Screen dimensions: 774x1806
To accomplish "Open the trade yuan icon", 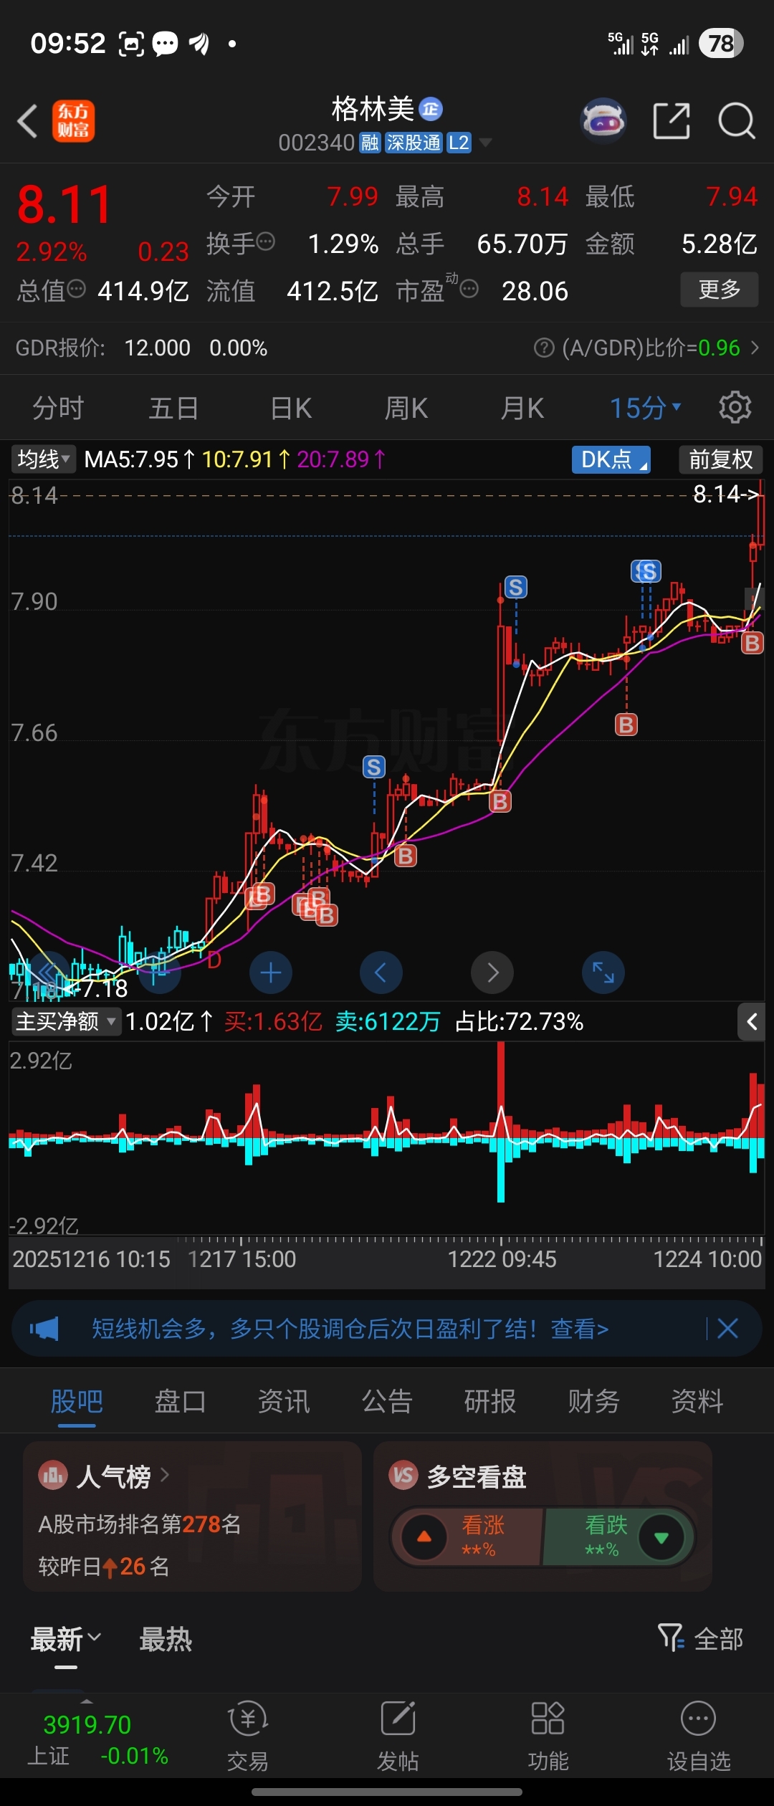I will tap(248, 1719).
